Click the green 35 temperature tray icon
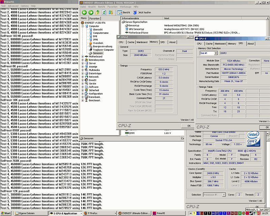Screen dimensions: 270x216 240,213
